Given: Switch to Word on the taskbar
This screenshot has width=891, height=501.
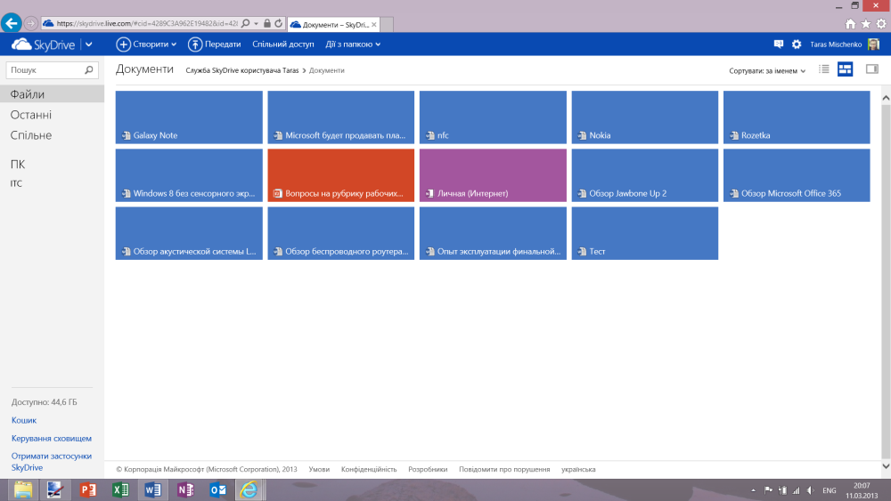Looking at the screenshot, I should [153, 489].
